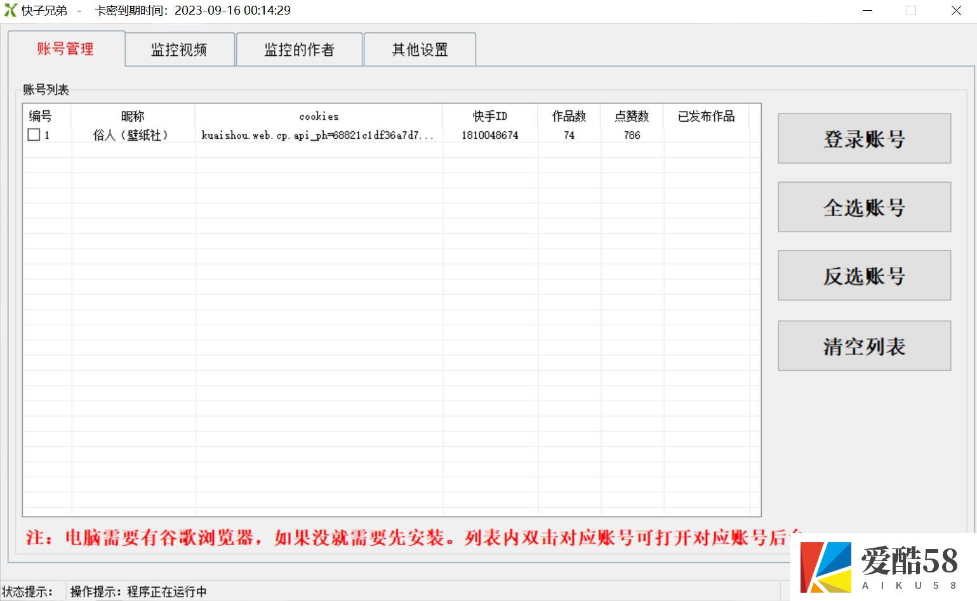Switch to the 监控的作者 tab
This screenshot has width=977, height=601.
click(x=300, y=49)
